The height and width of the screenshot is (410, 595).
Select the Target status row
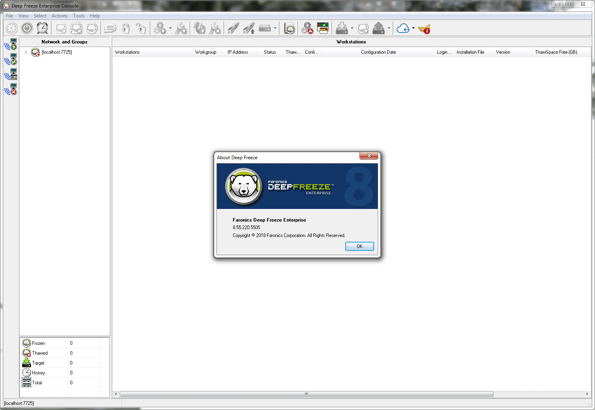[x=65, y=363]
